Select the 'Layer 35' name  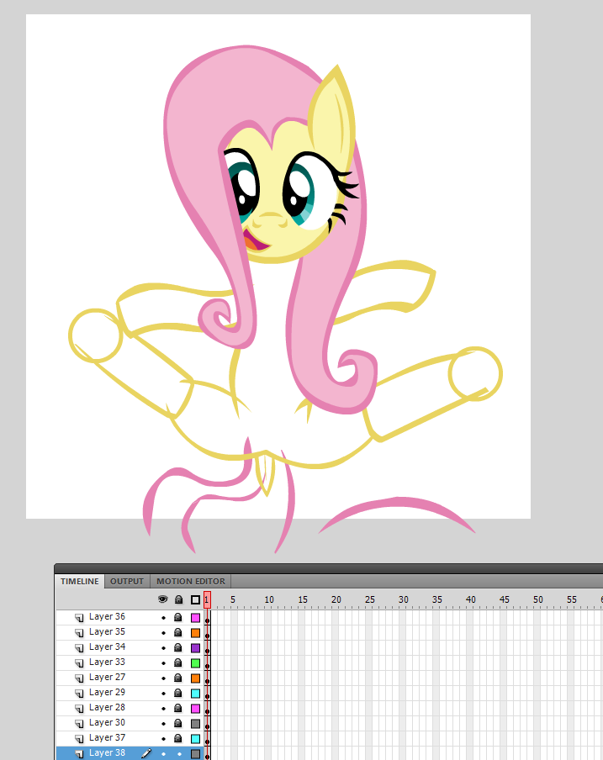click(x=107, y=631)
